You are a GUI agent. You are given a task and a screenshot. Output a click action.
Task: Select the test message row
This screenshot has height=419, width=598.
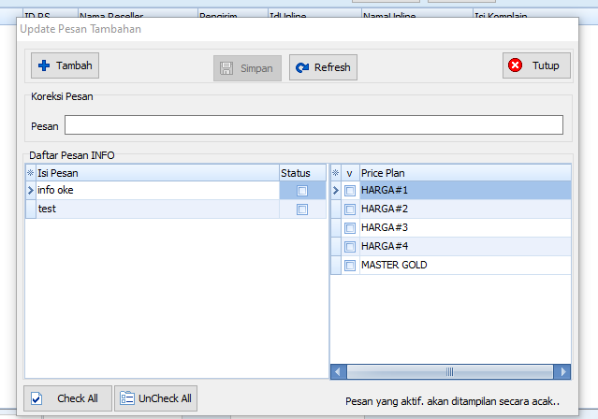[155, 209]
